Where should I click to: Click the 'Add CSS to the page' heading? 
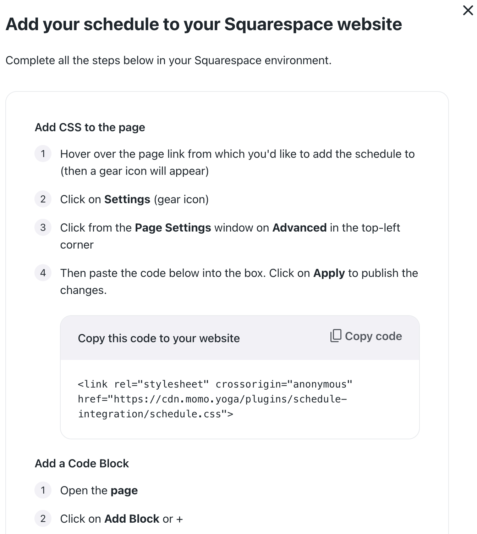90,127
